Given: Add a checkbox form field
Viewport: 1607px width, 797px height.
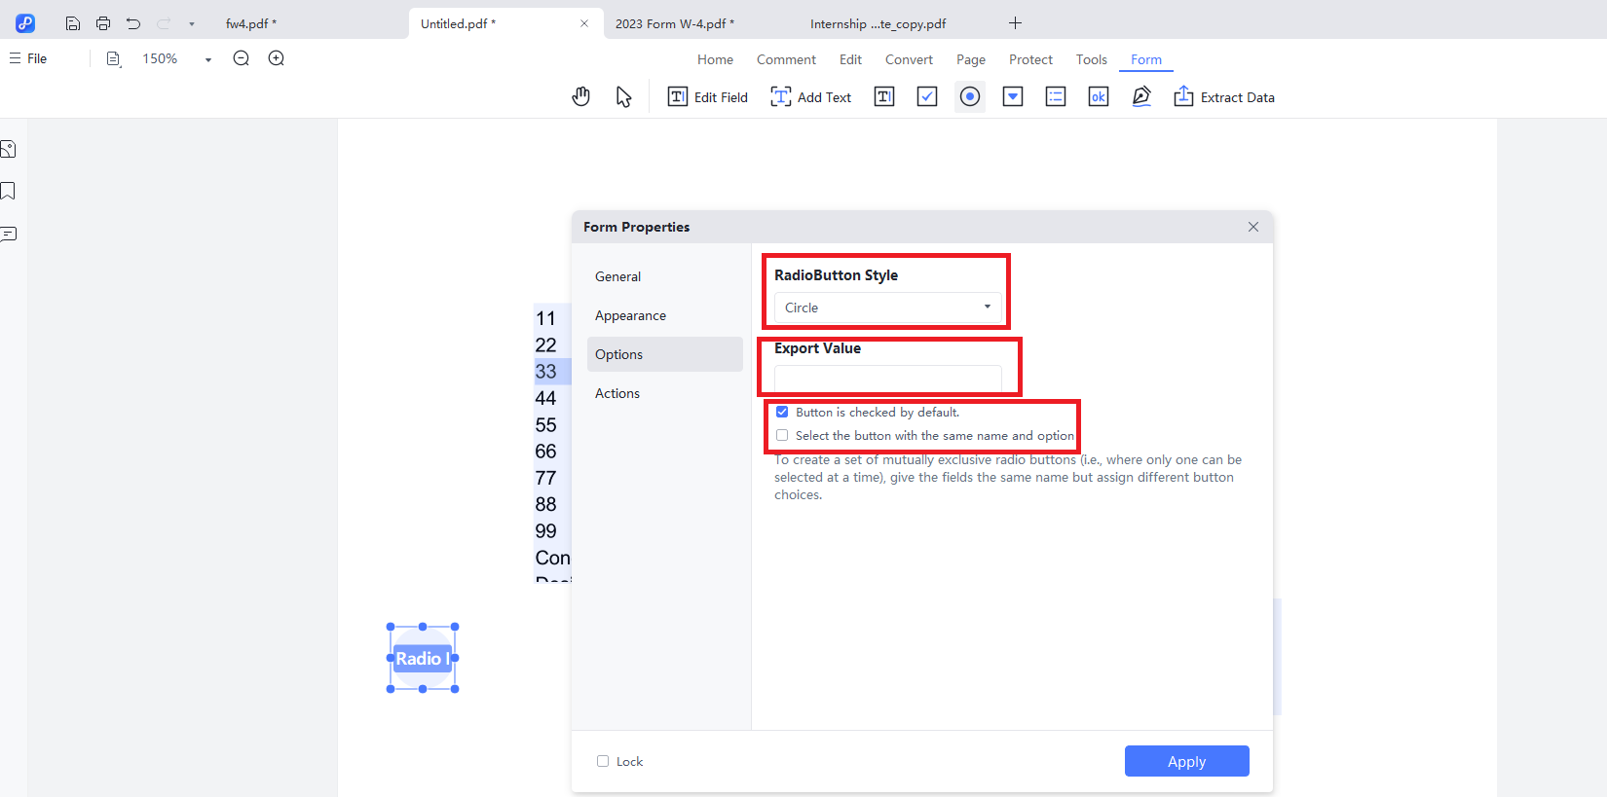Looking at the screenshot, I should pos(927,96).
